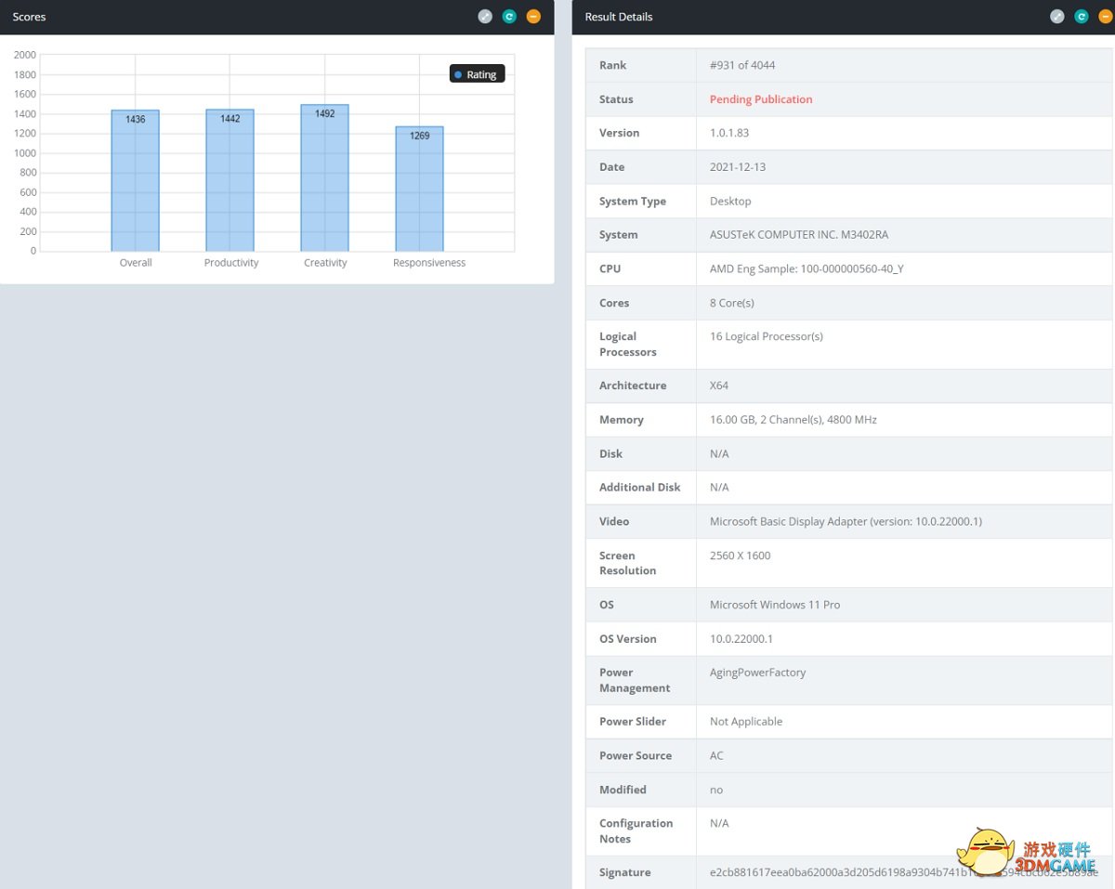Click the Overall score bar in the chart
Viewport: 1115px width, 889px height.
(x=136, y=181)
